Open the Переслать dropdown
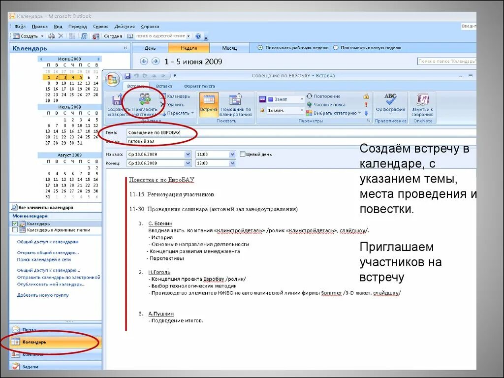This screenshot has width=504, height=378. [x=192, y=113]
